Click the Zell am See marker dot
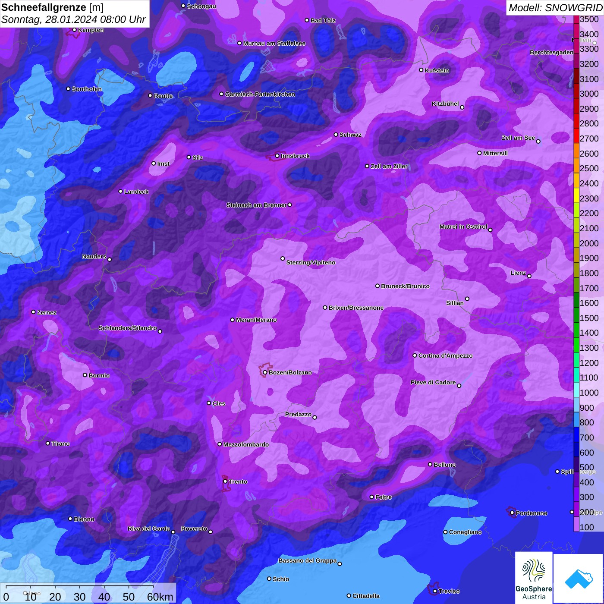 538,141
